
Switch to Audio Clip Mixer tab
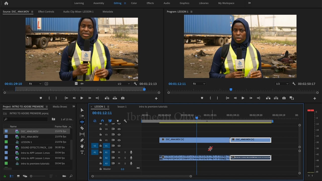[78, 12]
